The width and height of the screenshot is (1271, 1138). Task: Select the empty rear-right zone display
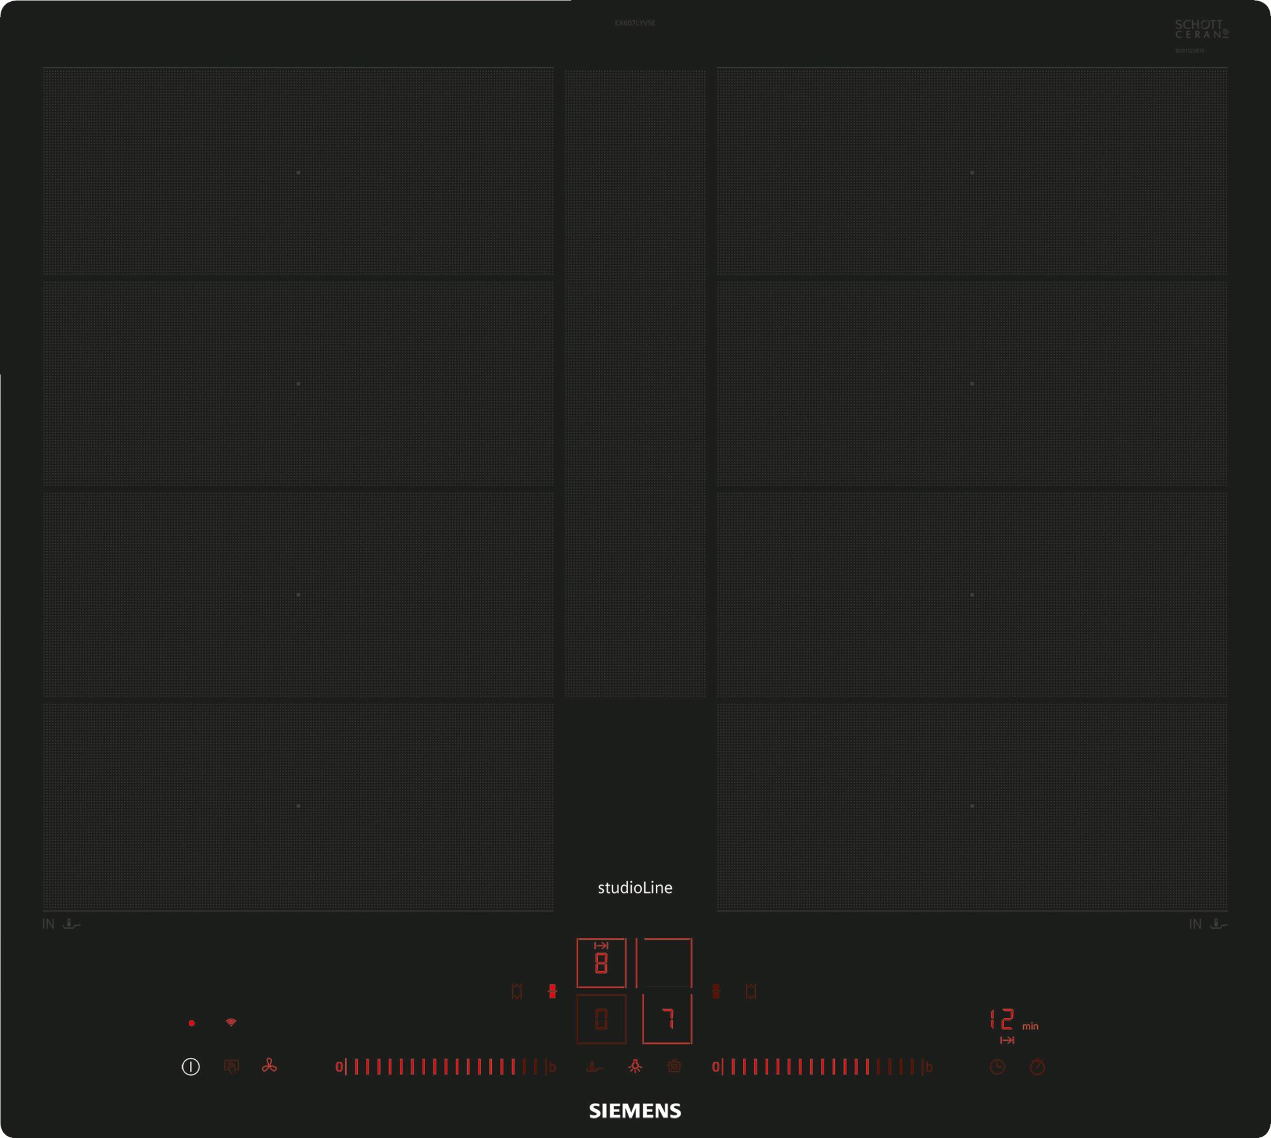pyautogui.click(x=664, y=963)
